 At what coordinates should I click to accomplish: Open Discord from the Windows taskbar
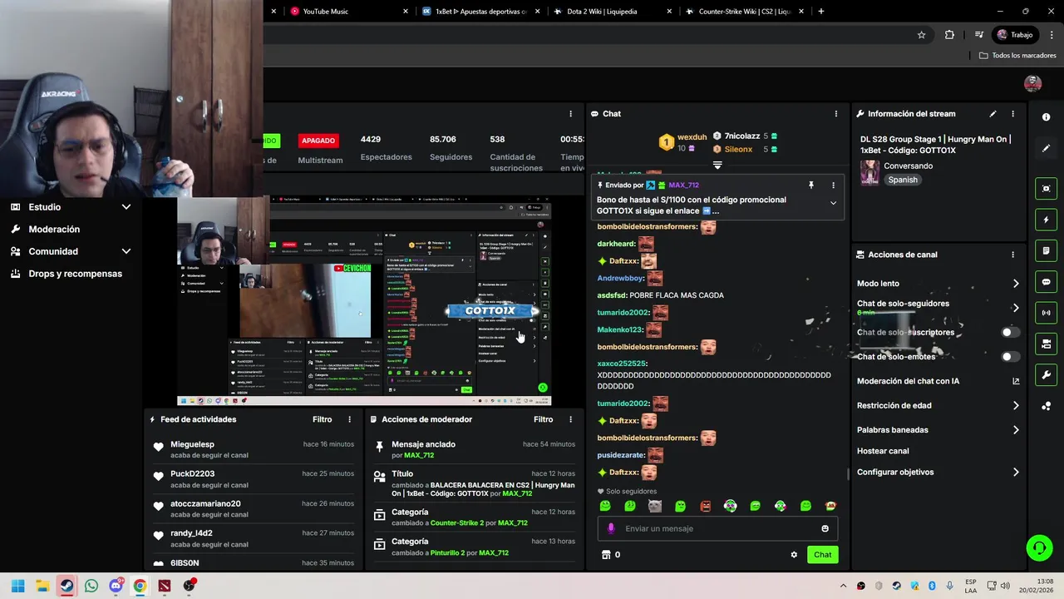click(x=116, y=586)
